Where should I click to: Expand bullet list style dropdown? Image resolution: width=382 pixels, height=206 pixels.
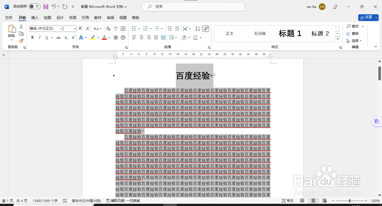(x=140, y=29)
